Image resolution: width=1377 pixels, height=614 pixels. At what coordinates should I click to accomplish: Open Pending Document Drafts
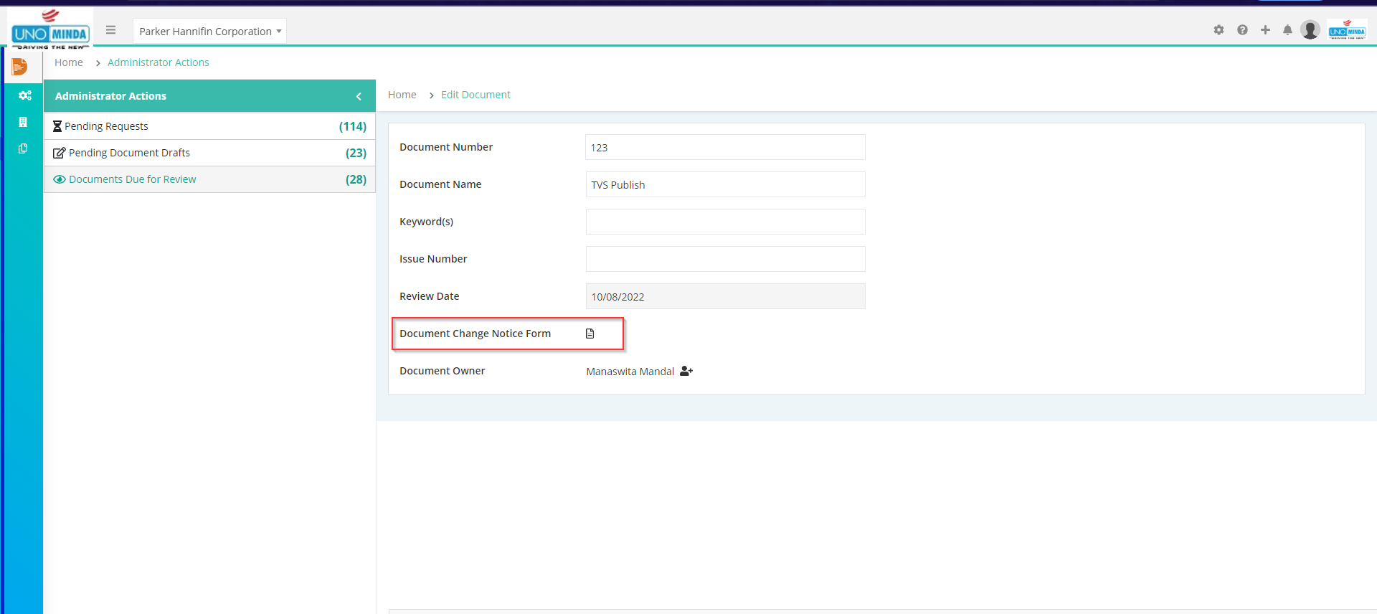209,153
